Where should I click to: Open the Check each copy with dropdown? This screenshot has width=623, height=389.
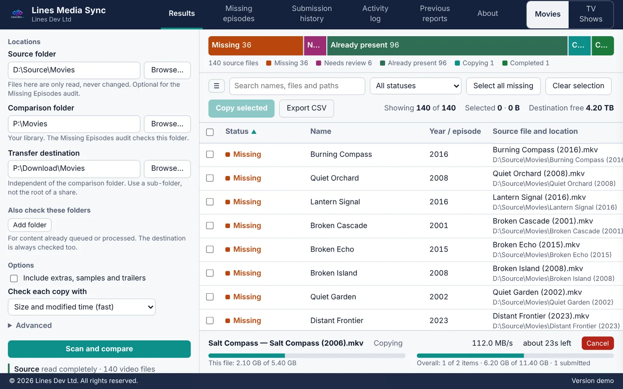click(82, 307)
